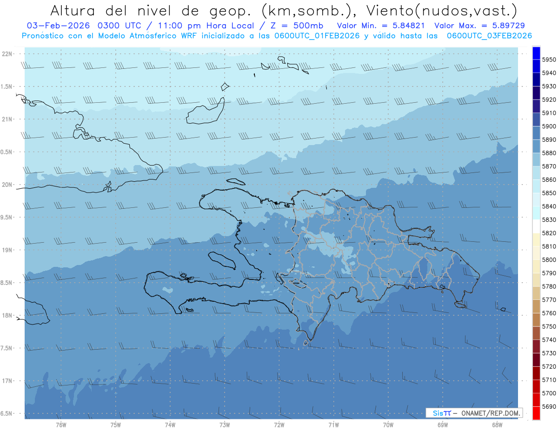558x431 pixels.
Task: Click the '5690' legend value
Action: tap(549, 406)
